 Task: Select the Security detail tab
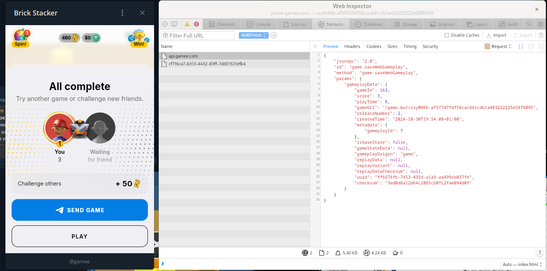point(430,46)
